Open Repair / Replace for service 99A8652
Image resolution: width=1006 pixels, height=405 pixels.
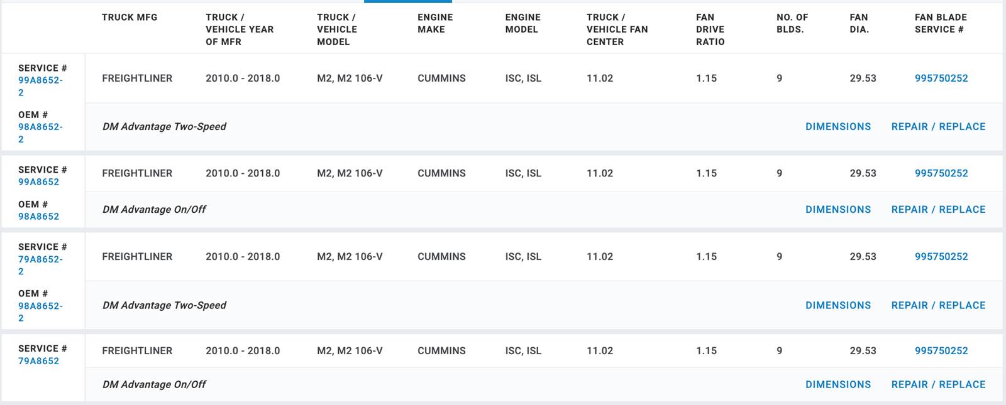click(938, 210)
